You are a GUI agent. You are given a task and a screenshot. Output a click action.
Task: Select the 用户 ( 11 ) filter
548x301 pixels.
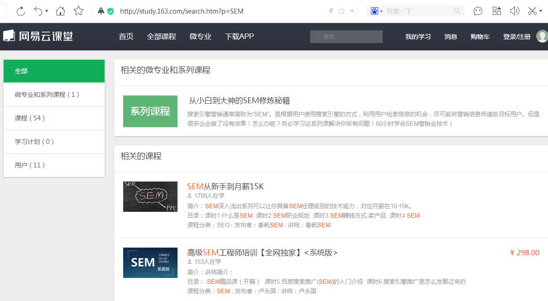(54, 165)
